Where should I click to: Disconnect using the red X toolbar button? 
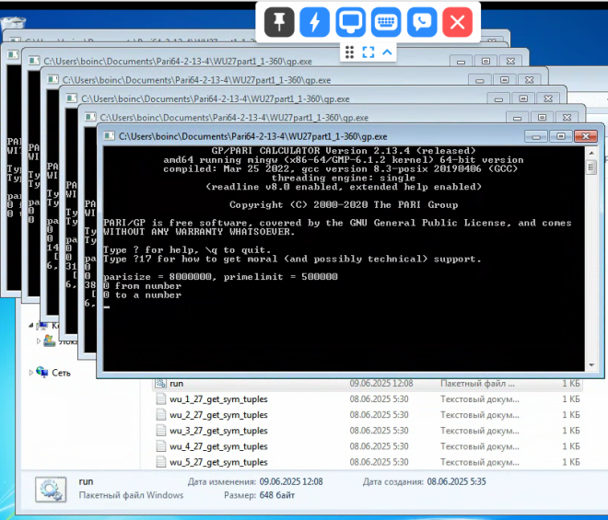tap(458, 22)
